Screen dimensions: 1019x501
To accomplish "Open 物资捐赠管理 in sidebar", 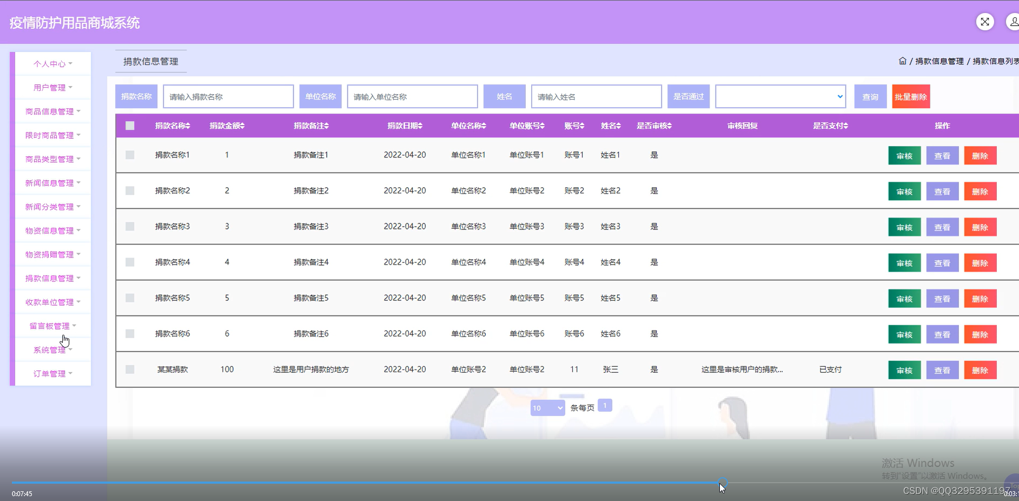I will tap(53, 254).
